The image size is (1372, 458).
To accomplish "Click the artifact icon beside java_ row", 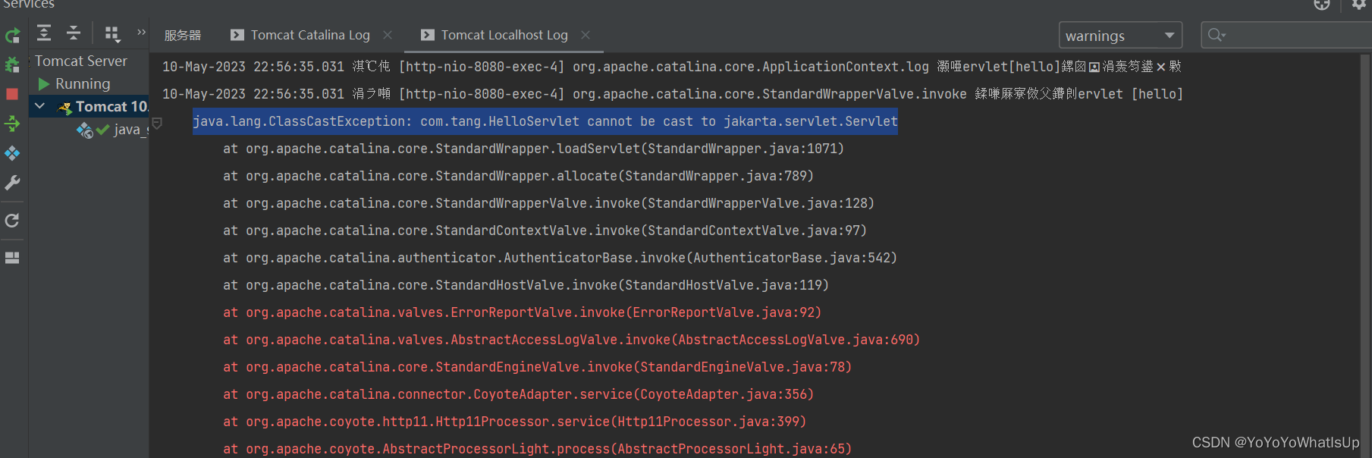I will [84, 130].
